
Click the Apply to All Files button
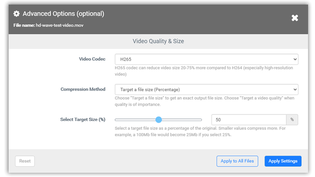(237, 161)
